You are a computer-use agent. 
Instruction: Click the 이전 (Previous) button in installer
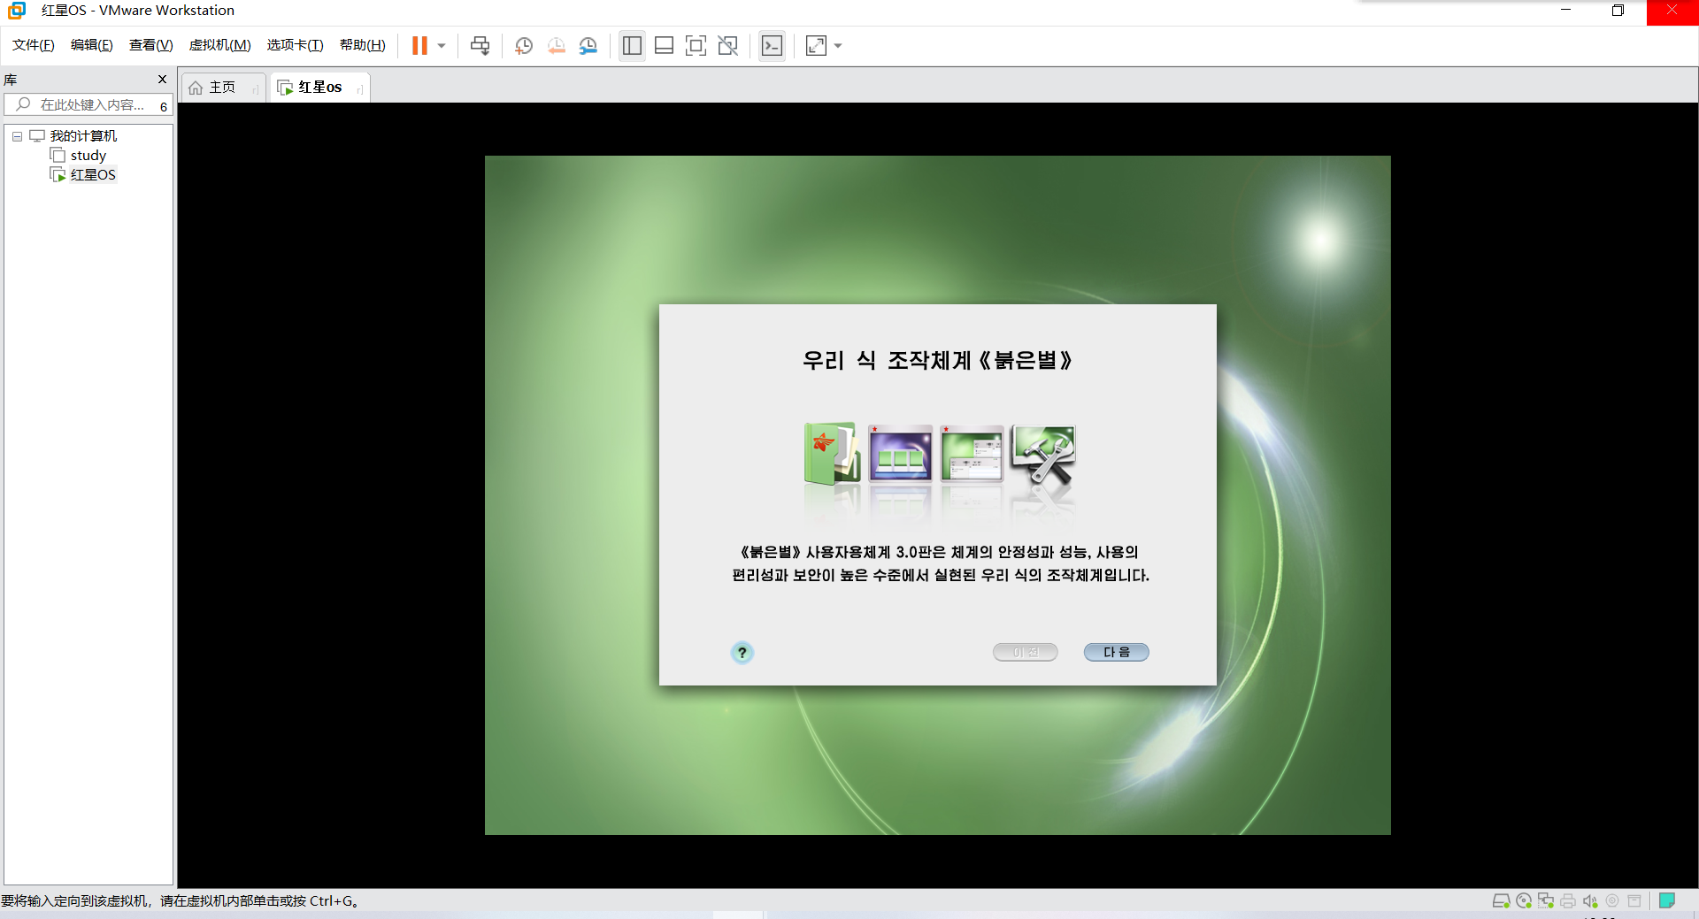click(1026, 652)
